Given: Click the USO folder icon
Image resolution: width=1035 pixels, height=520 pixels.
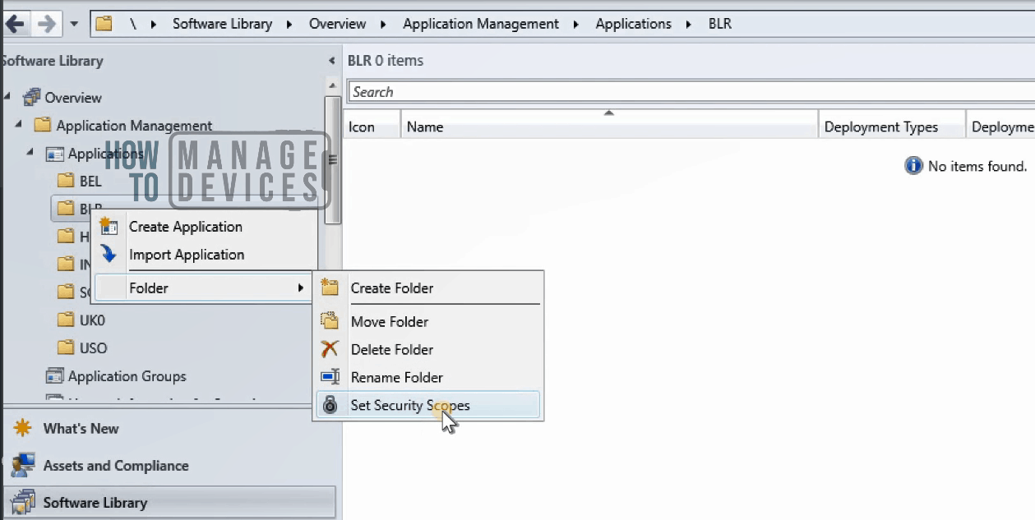Looking at the screenshot, I should click(66, 347).
